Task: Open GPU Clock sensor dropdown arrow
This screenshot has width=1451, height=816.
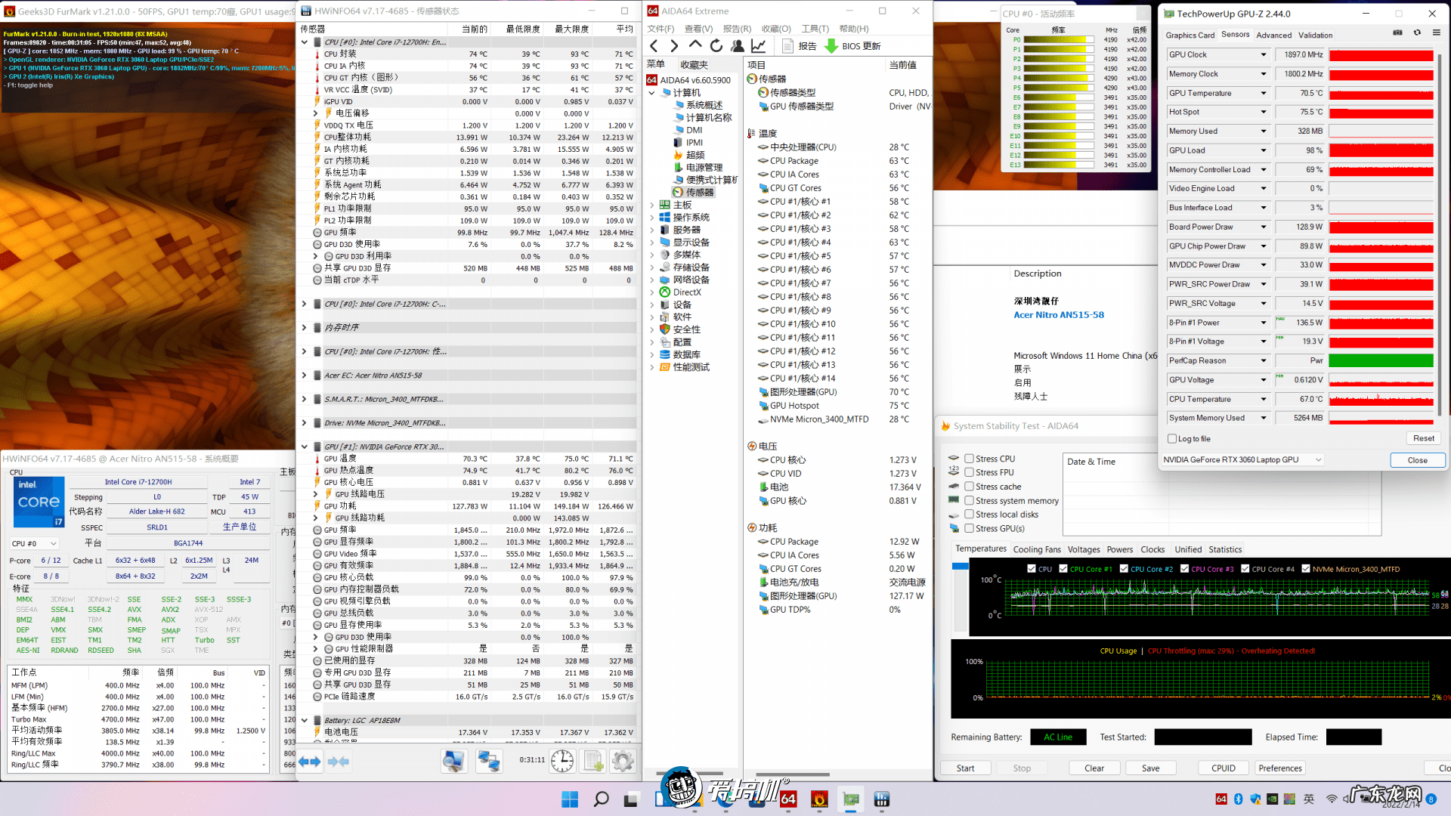Action: (x=1263, y=55)
